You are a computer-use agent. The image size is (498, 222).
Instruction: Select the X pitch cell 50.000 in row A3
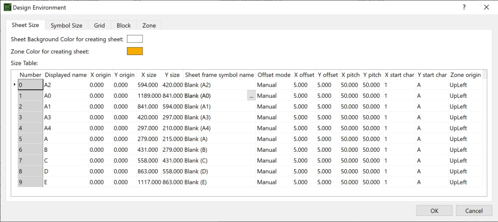pyautogui.click(x=351, y=117)
